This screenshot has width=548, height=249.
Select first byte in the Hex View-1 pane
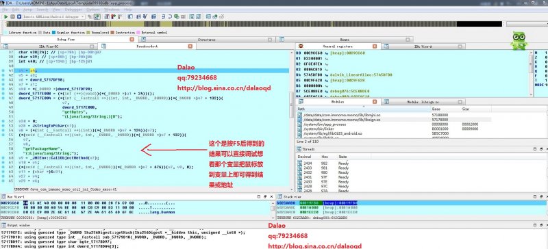[25, 203]
